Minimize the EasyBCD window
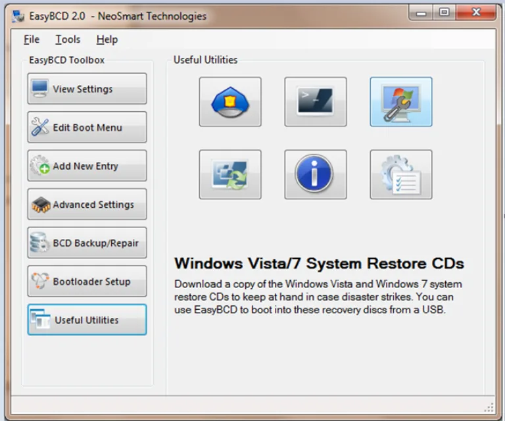The image size is (505, 421). pyautogui.click(x=421, y=13)
